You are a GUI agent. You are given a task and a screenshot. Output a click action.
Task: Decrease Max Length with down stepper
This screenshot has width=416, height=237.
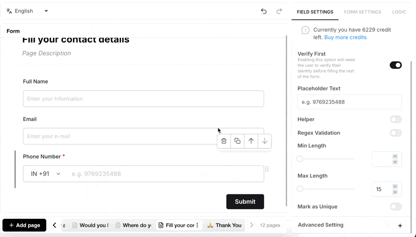395,192
